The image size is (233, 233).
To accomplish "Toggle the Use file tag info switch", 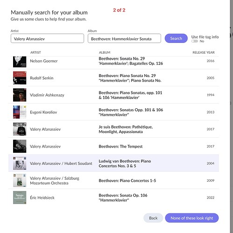I will click(195, 41).
